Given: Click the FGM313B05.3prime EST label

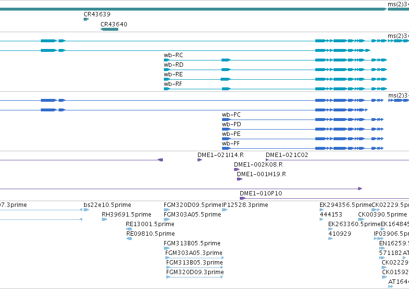Looking at the screenshot, I should [x=195, y=263].
